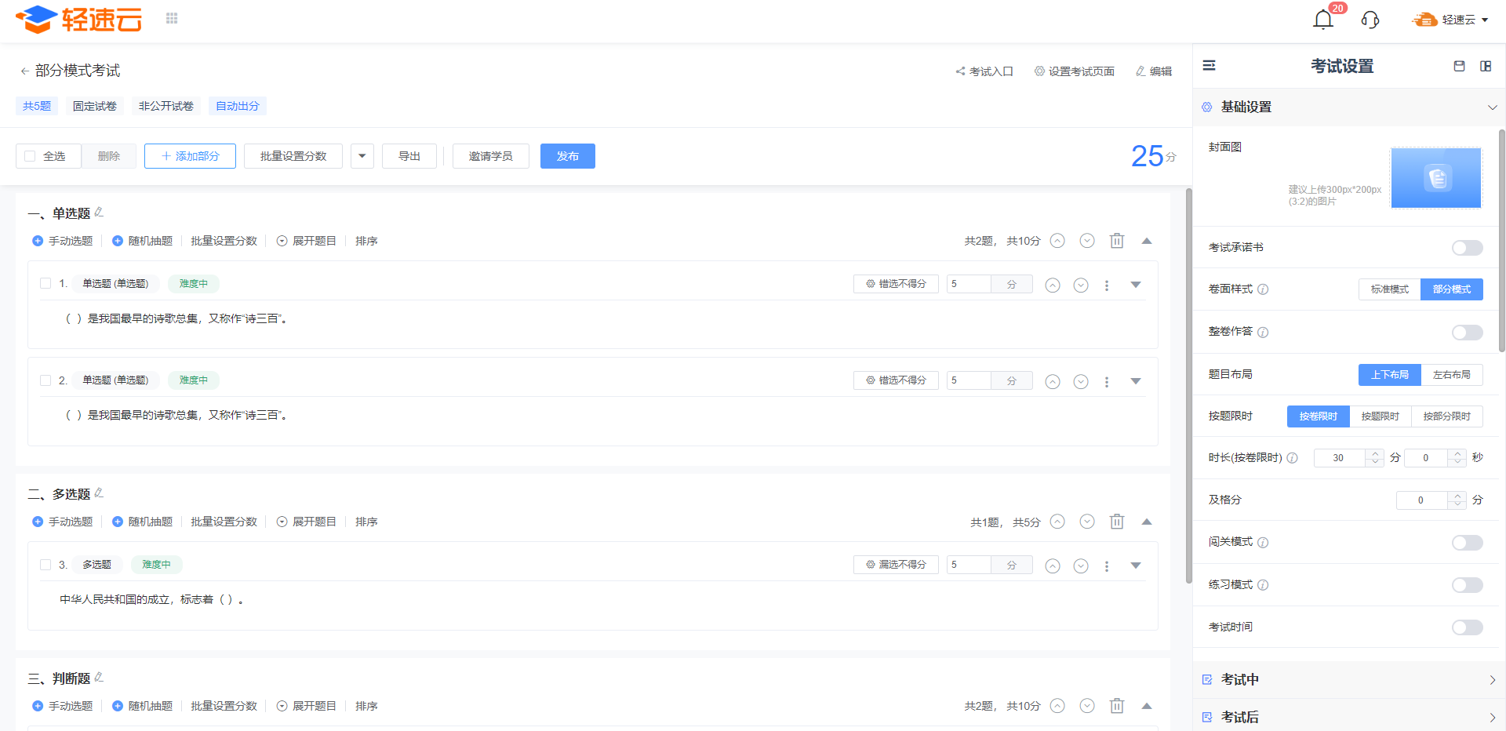Click the save icon in 考试设置 header
1506x731 pixels.
(x=1459, y=66)
